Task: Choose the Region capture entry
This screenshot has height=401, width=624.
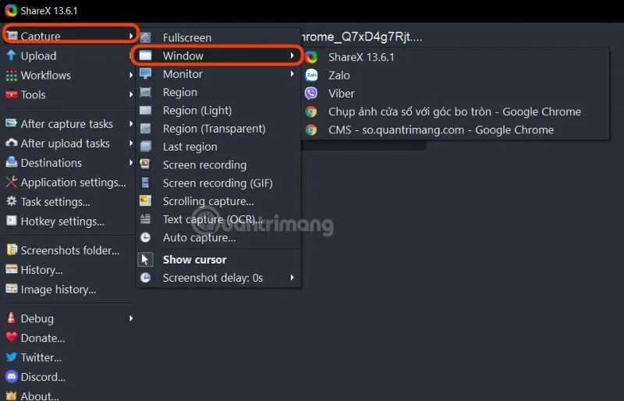Action: tap(218, 92)
